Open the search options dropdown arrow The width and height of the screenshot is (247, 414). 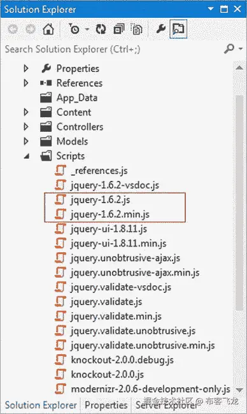[241, 48]
